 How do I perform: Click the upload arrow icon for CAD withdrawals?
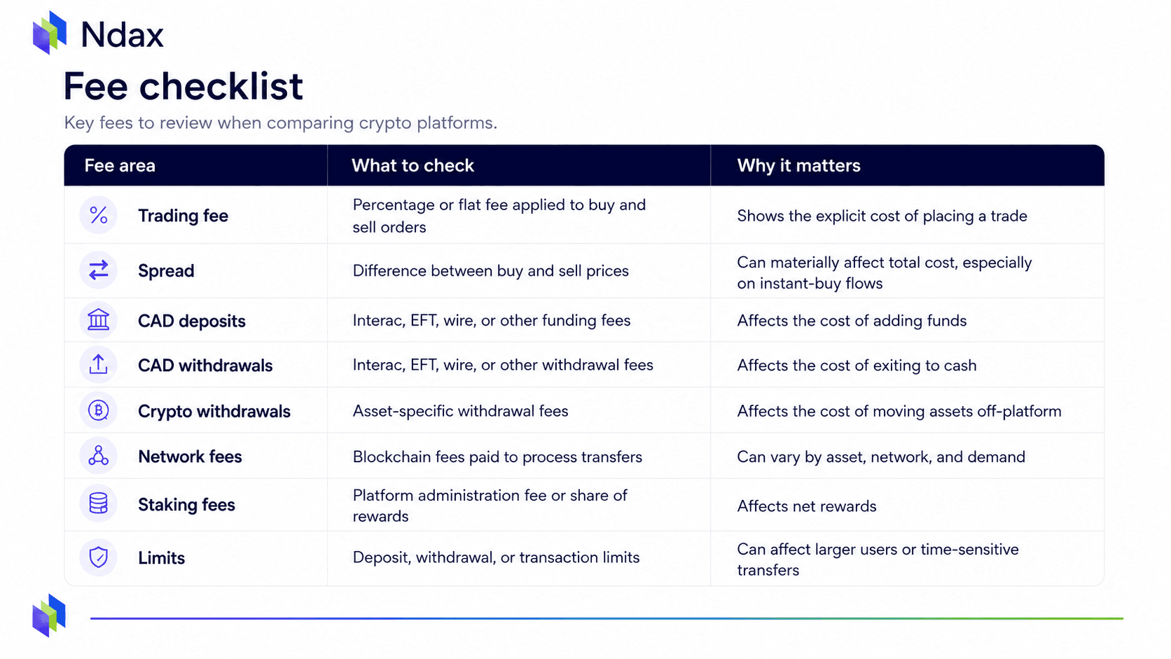[99, 365]
